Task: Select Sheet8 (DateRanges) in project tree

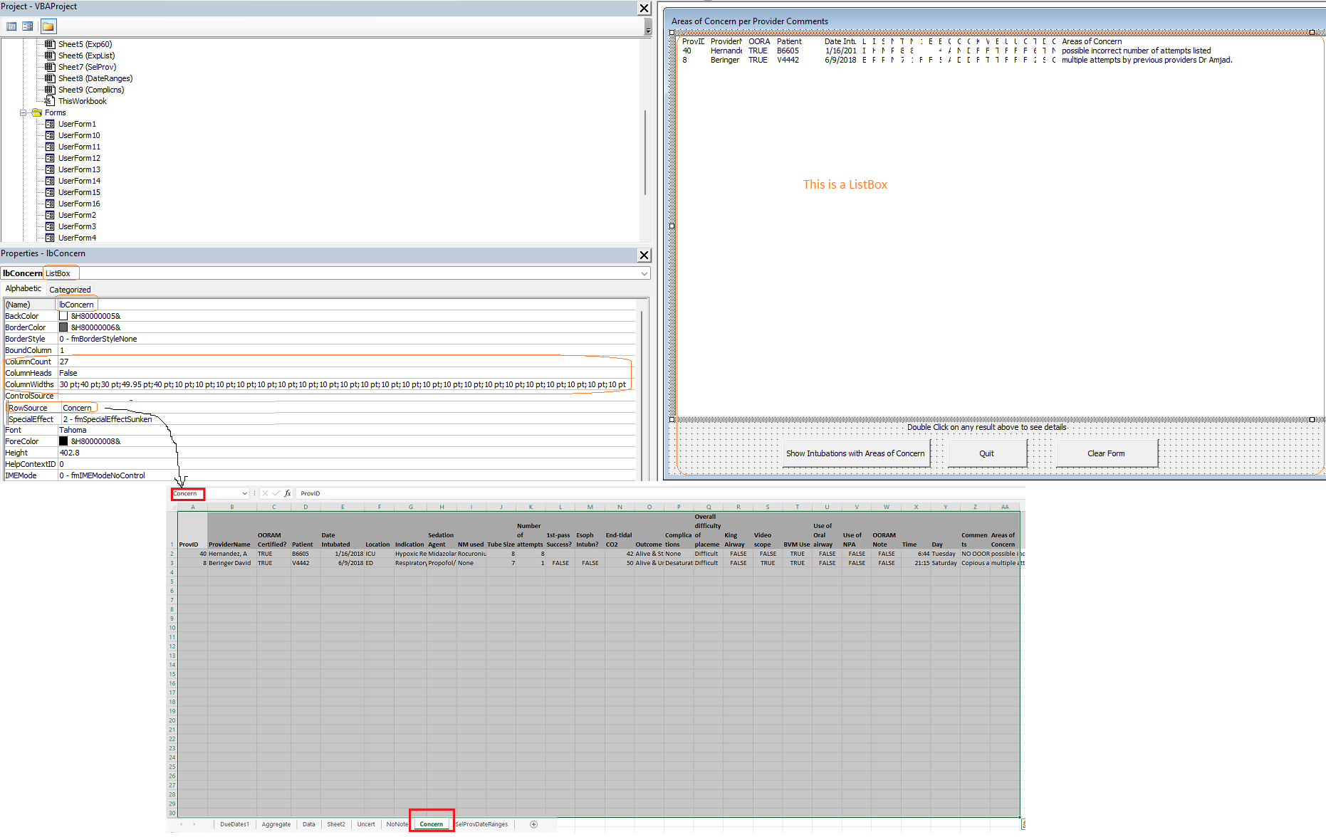Action: [x=95, y=78]
